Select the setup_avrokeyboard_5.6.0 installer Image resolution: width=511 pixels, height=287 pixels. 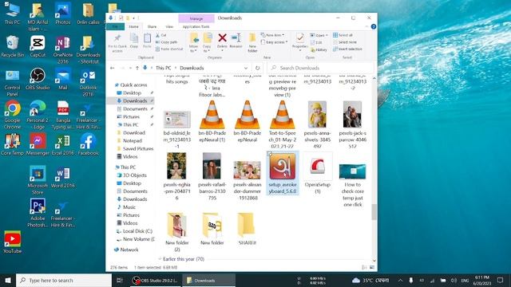click(282, 173)
